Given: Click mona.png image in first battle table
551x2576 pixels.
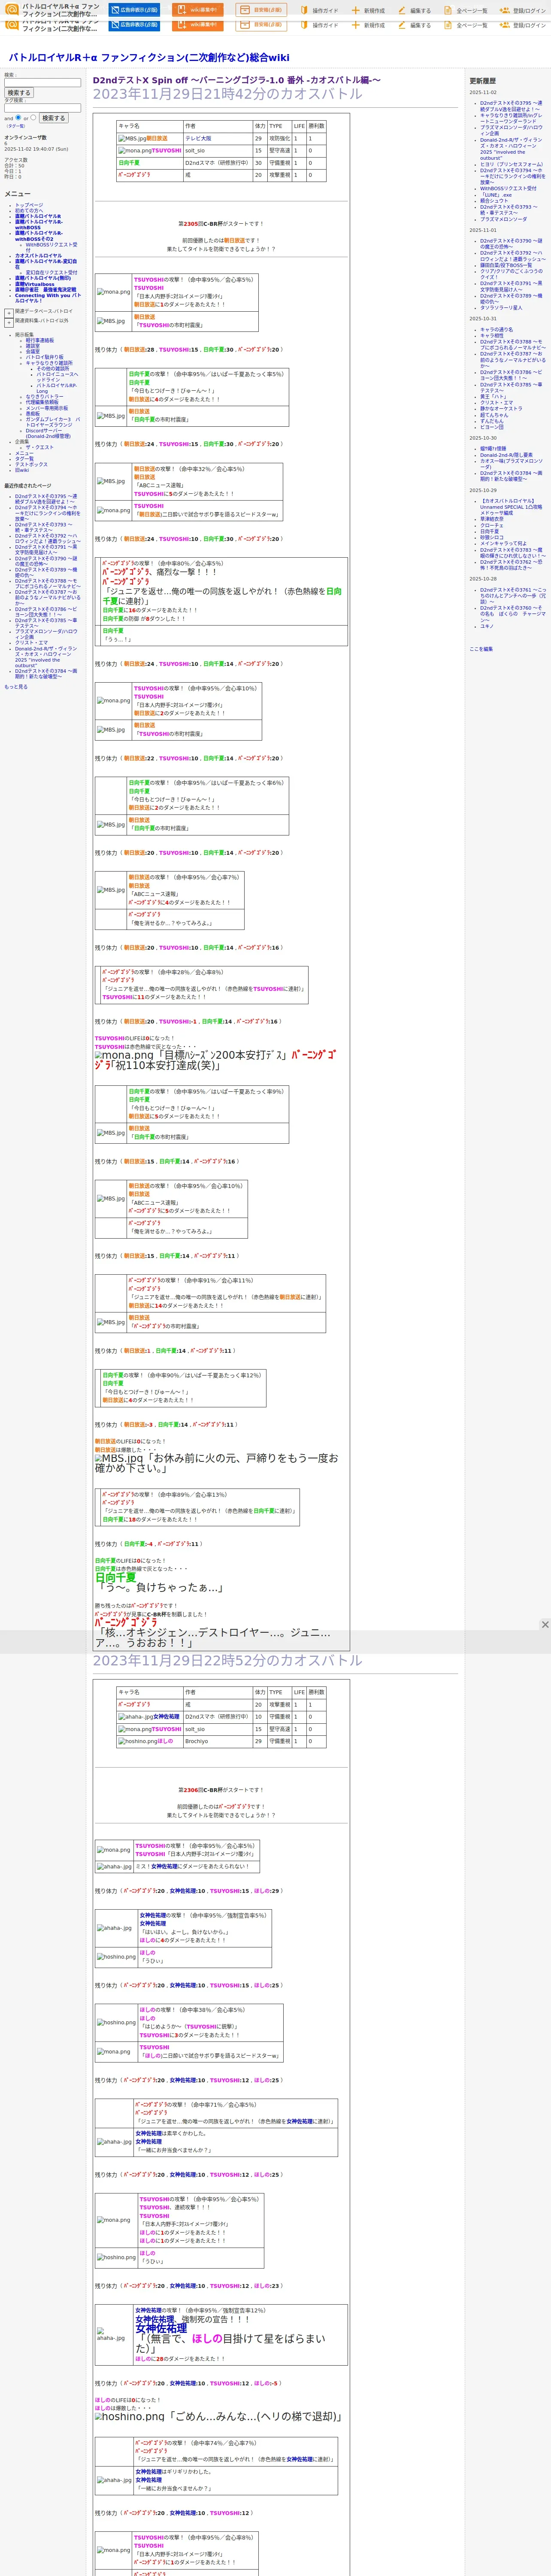Looking at the screenshot, I should coord(114,292).
